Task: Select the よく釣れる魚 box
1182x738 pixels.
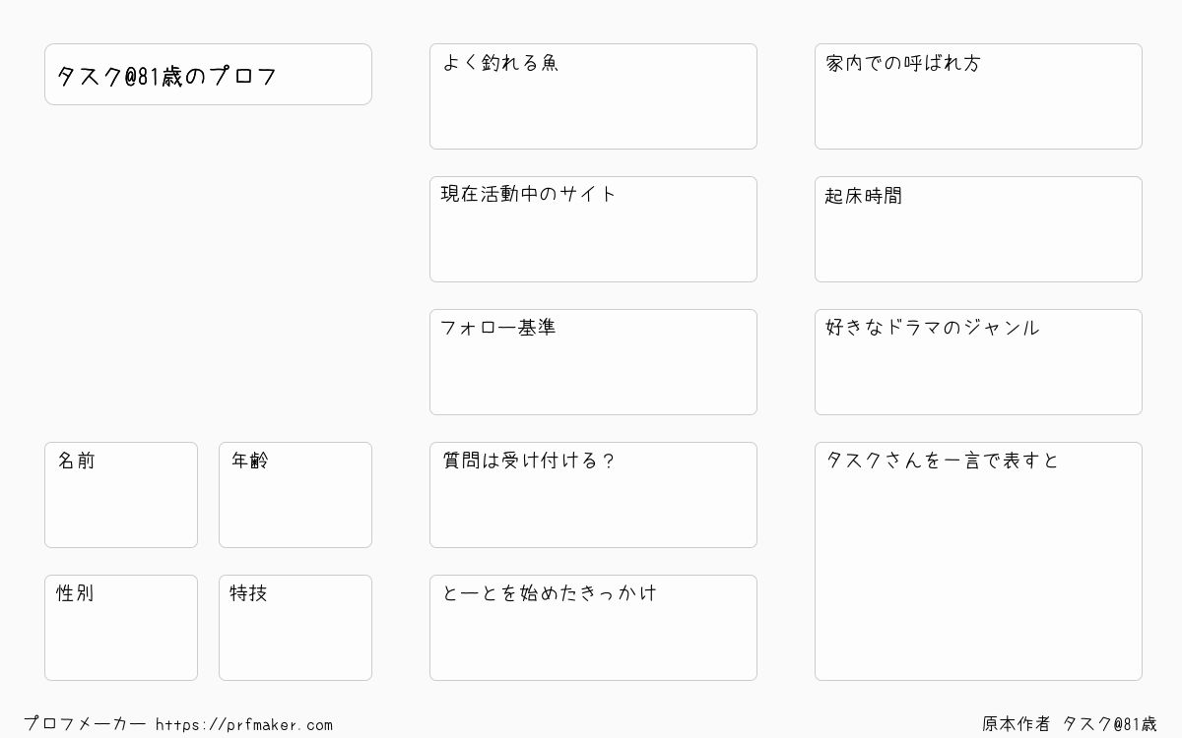Action: [593, 96]
